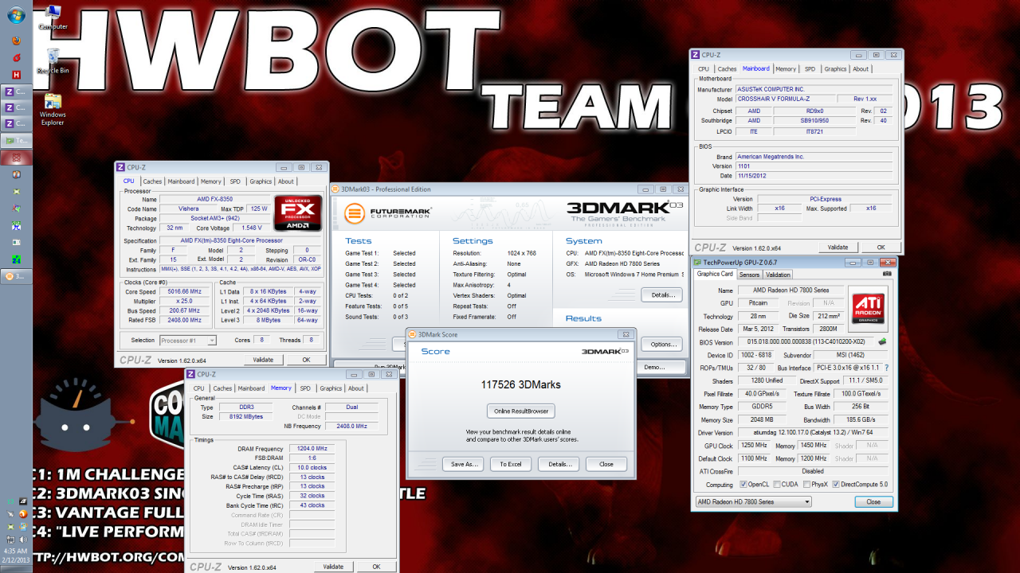
Task: Click OK in processor CPU-Z window
Action: 306,360
